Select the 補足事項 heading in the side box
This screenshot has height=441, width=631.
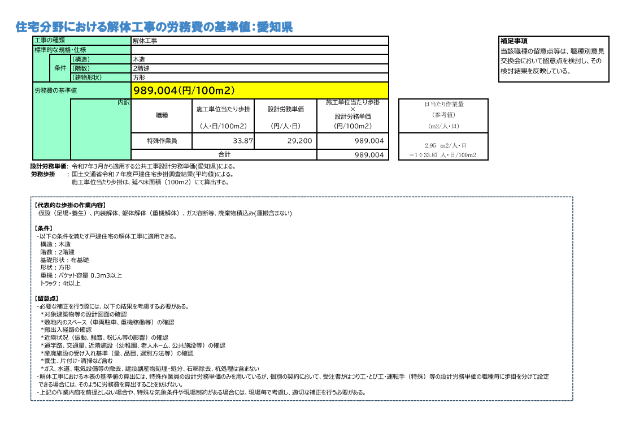point(514,41)
